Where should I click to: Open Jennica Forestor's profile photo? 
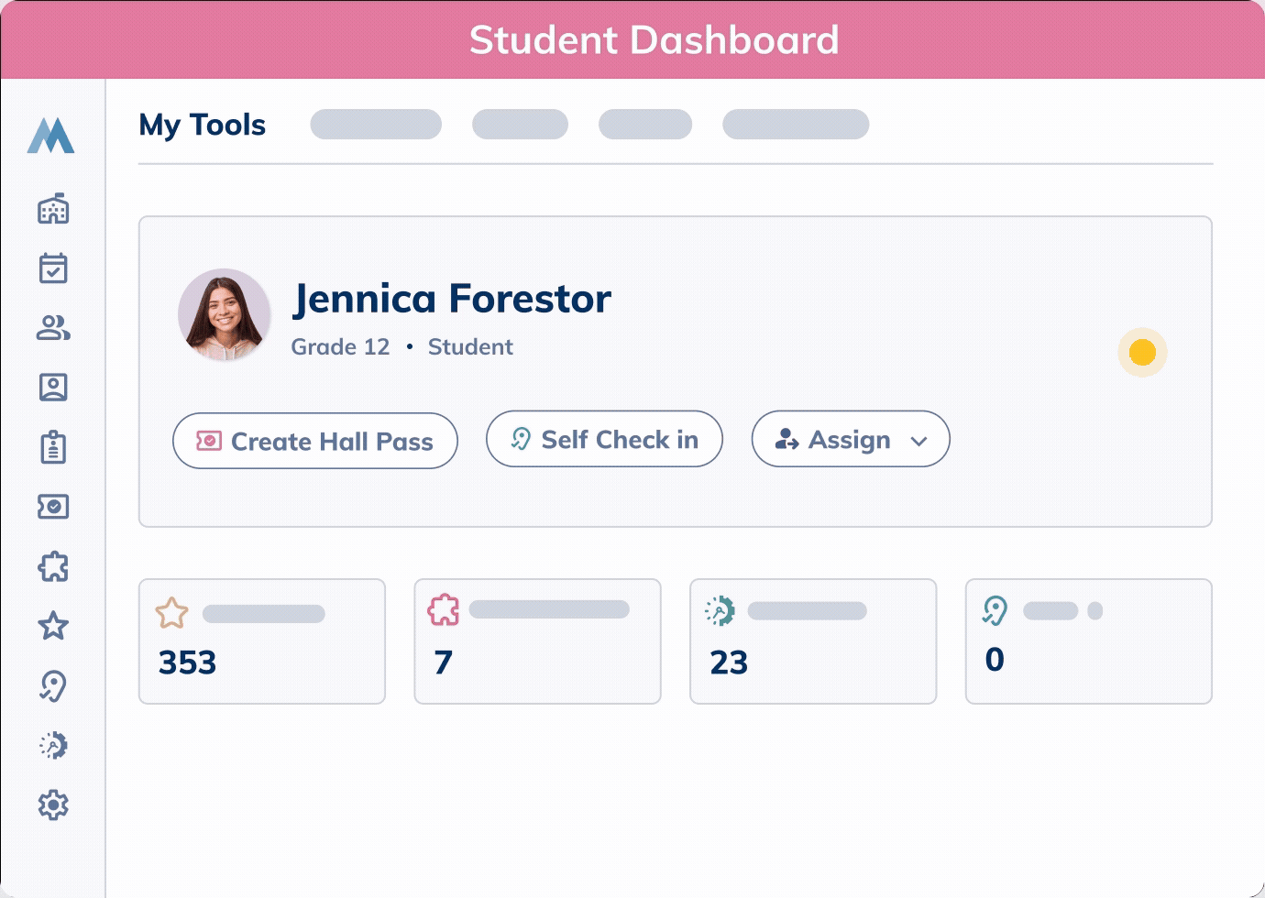224,314
